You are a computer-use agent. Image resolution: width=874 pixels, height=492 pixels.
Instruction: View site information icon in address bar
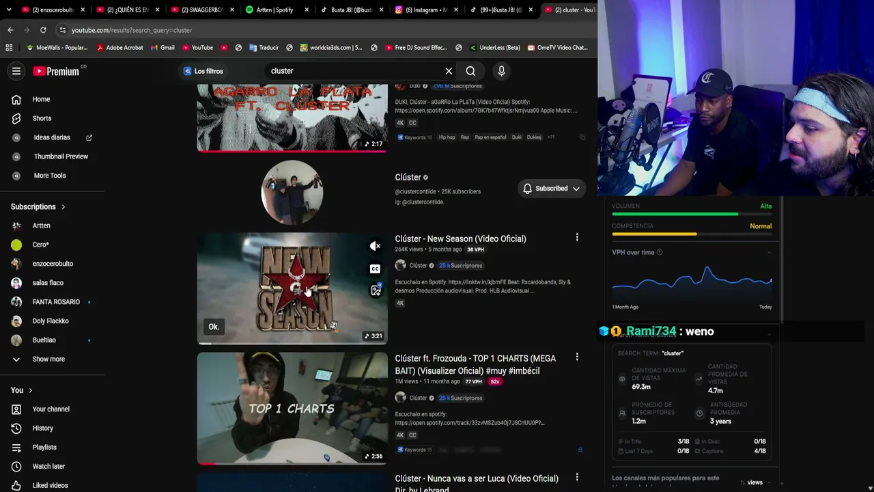click(62, 30)
